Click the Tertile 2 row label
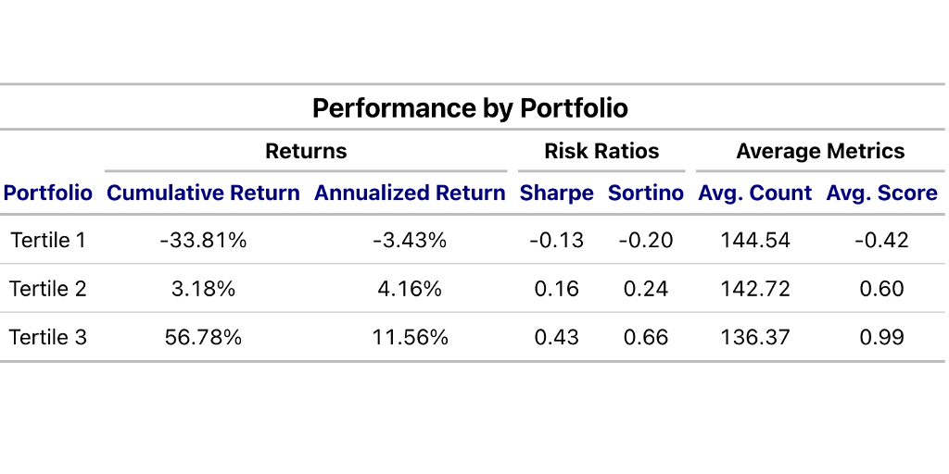Screen dimensions: 949x474 48,289
